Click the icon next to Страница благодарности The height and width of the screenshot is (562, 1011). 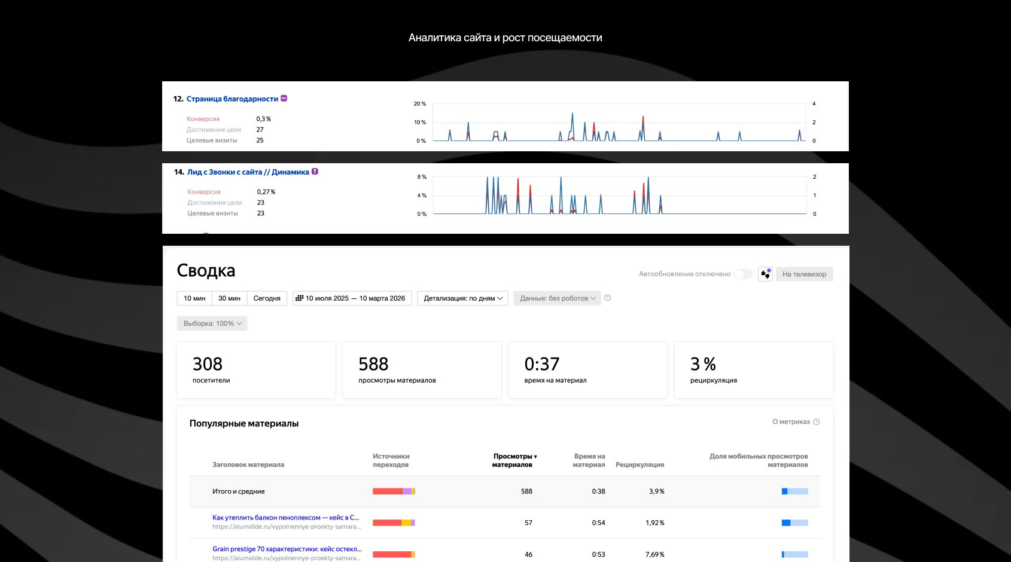tap(284, 99)
